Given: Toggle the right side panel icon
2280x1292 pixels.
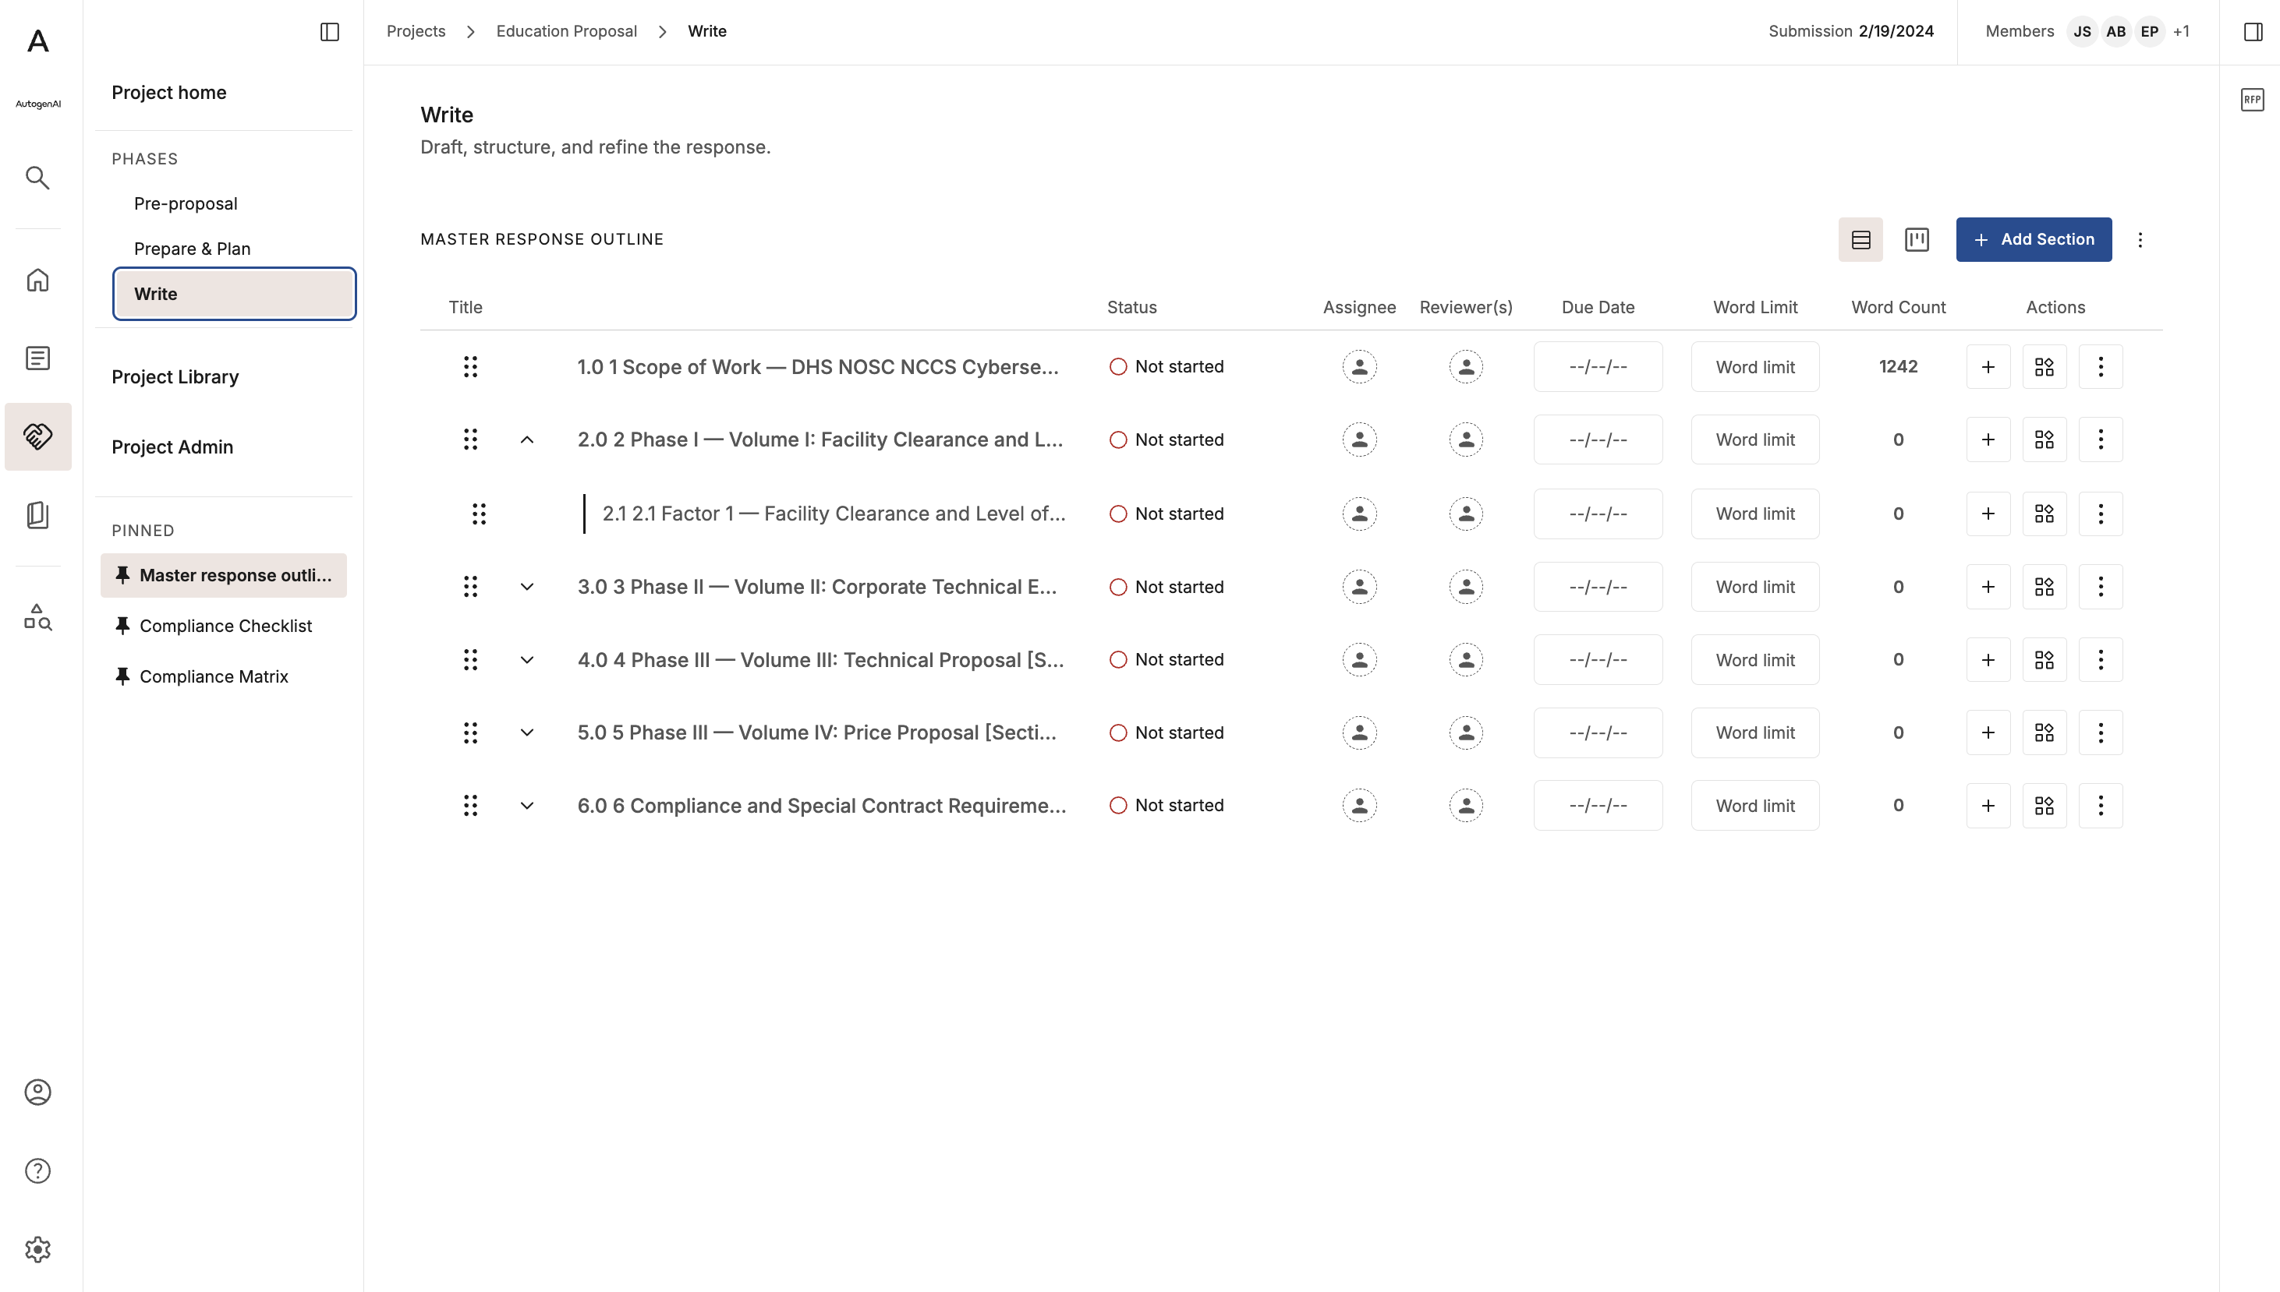Looking at the screenshot, I should (x=2253, y=32).
